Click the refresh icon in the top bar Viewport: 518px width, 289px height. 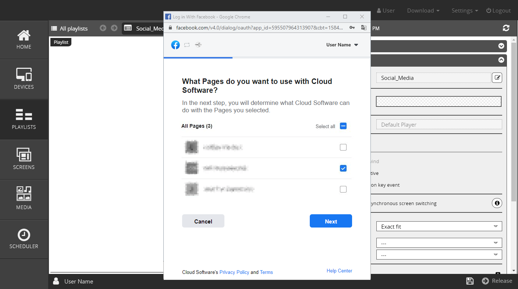point(506,28)
